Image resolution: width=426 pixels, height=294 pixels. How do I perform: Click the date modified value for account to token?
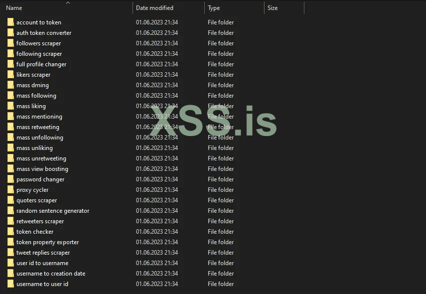tap(157, 22)
